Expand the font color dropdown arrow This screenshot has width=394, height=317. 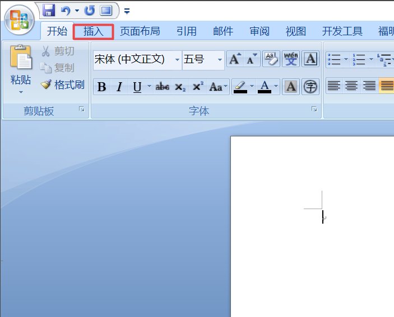tap(276, 87)
